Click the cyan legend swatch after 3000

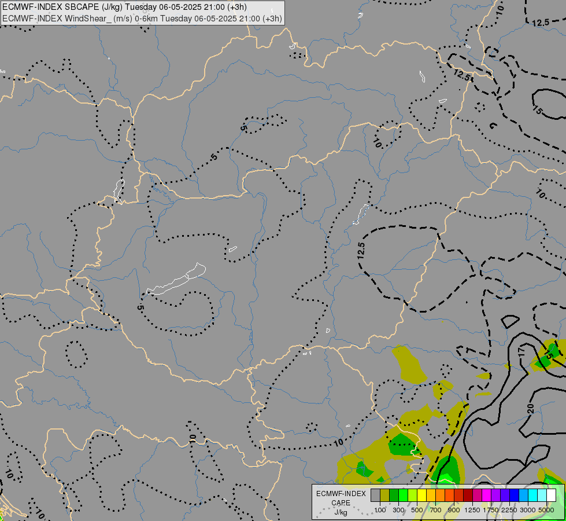[533, 495]
